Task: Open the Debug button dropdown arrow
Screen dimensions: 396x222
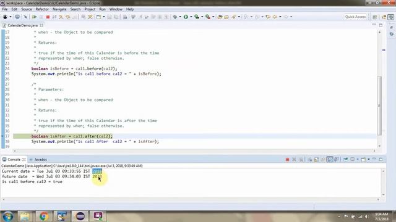Action: tap(180, 17)
